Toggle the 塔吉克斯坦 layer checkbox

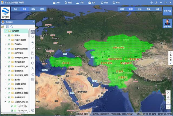click(x=9, y=71)
